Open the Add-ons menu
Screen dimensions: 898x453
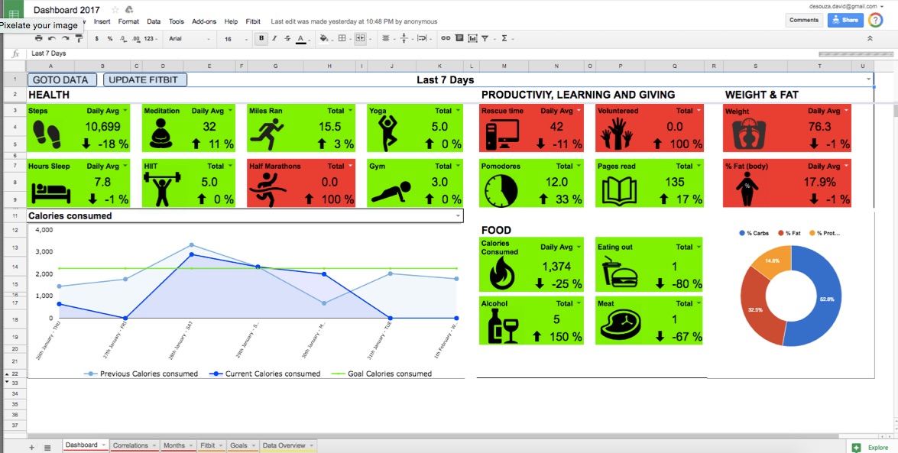204,21
